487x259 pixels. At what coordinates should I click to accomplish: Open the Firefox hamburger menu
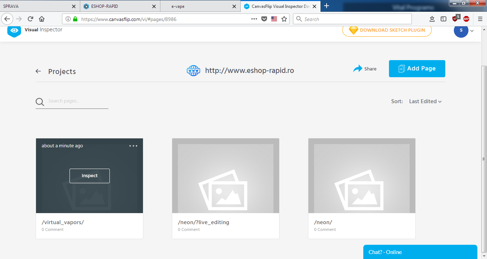[480, 19]
